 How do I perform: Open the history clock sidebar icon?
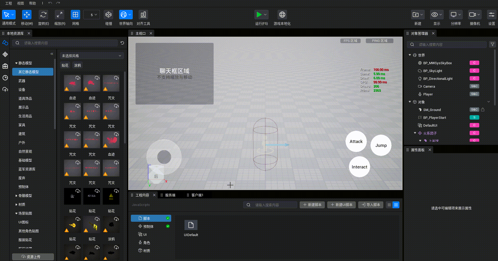coord(5,78)
